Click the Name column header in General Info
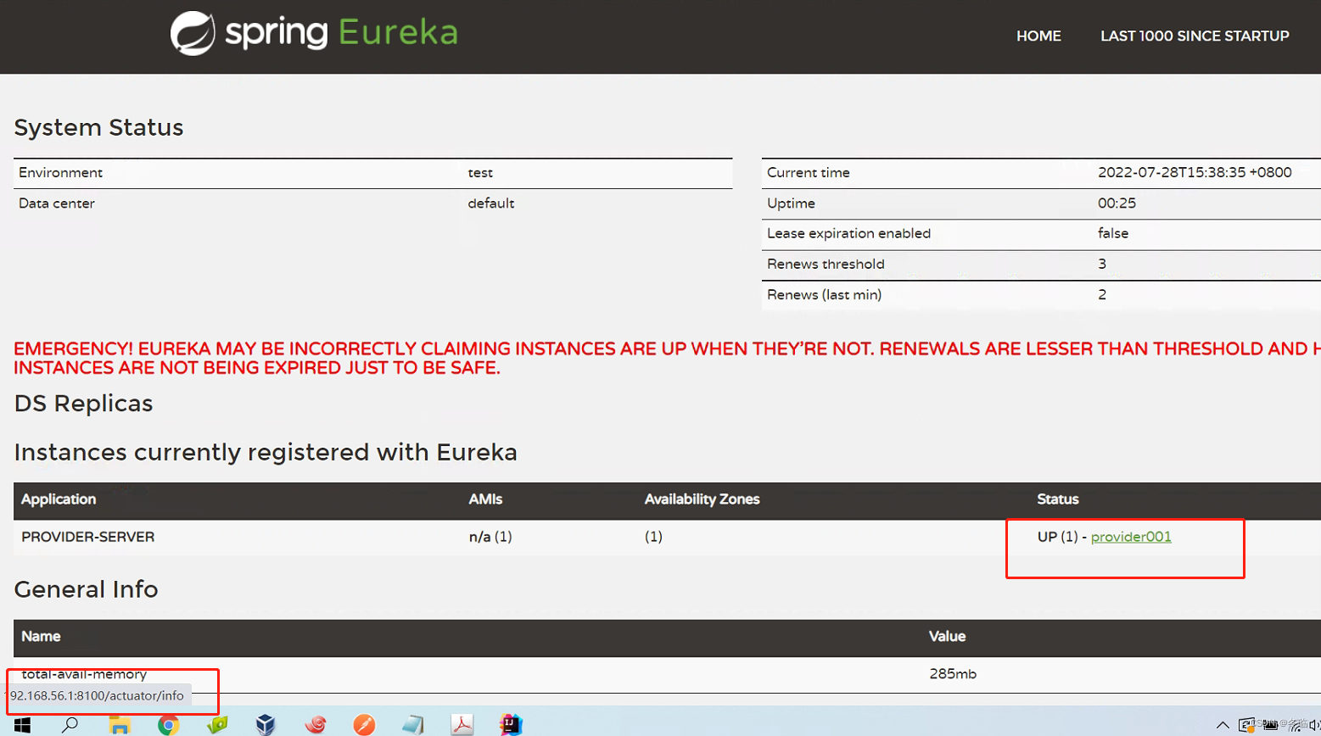This screenshot has width=1321, height=736. point(41,636)
